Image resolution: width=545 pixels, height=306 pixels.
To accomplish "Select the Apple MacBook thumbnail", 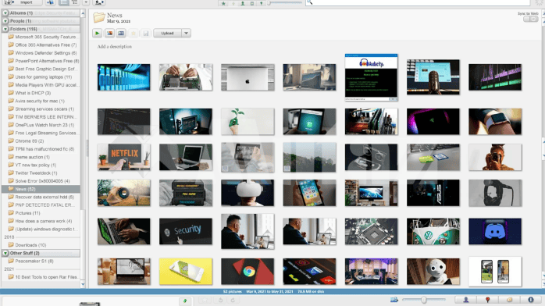I will tap(248, 77).
